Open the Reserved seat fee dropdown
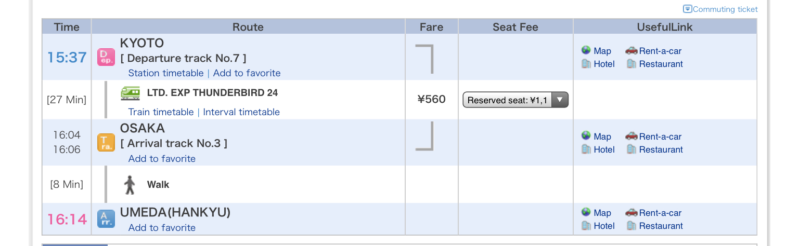Screen dimensions: 799x246 pyautogui.click(x=515, y=100)
